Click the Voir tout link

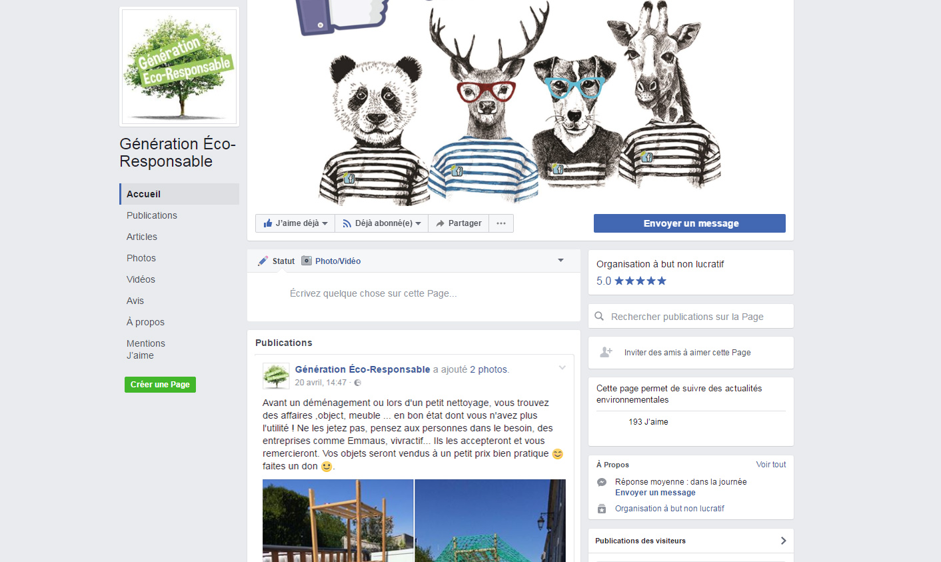(771, 465)
